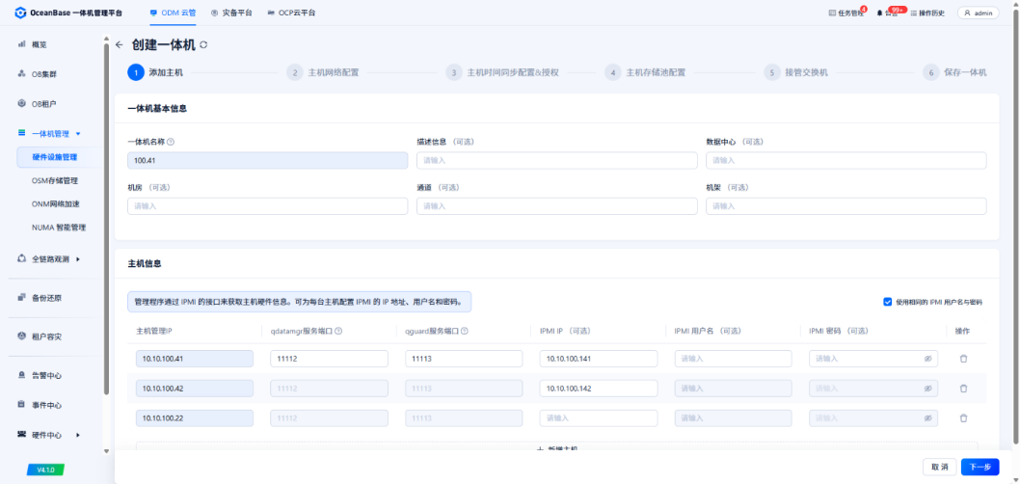Open 任务管理 in the top bar

[846, 13]
